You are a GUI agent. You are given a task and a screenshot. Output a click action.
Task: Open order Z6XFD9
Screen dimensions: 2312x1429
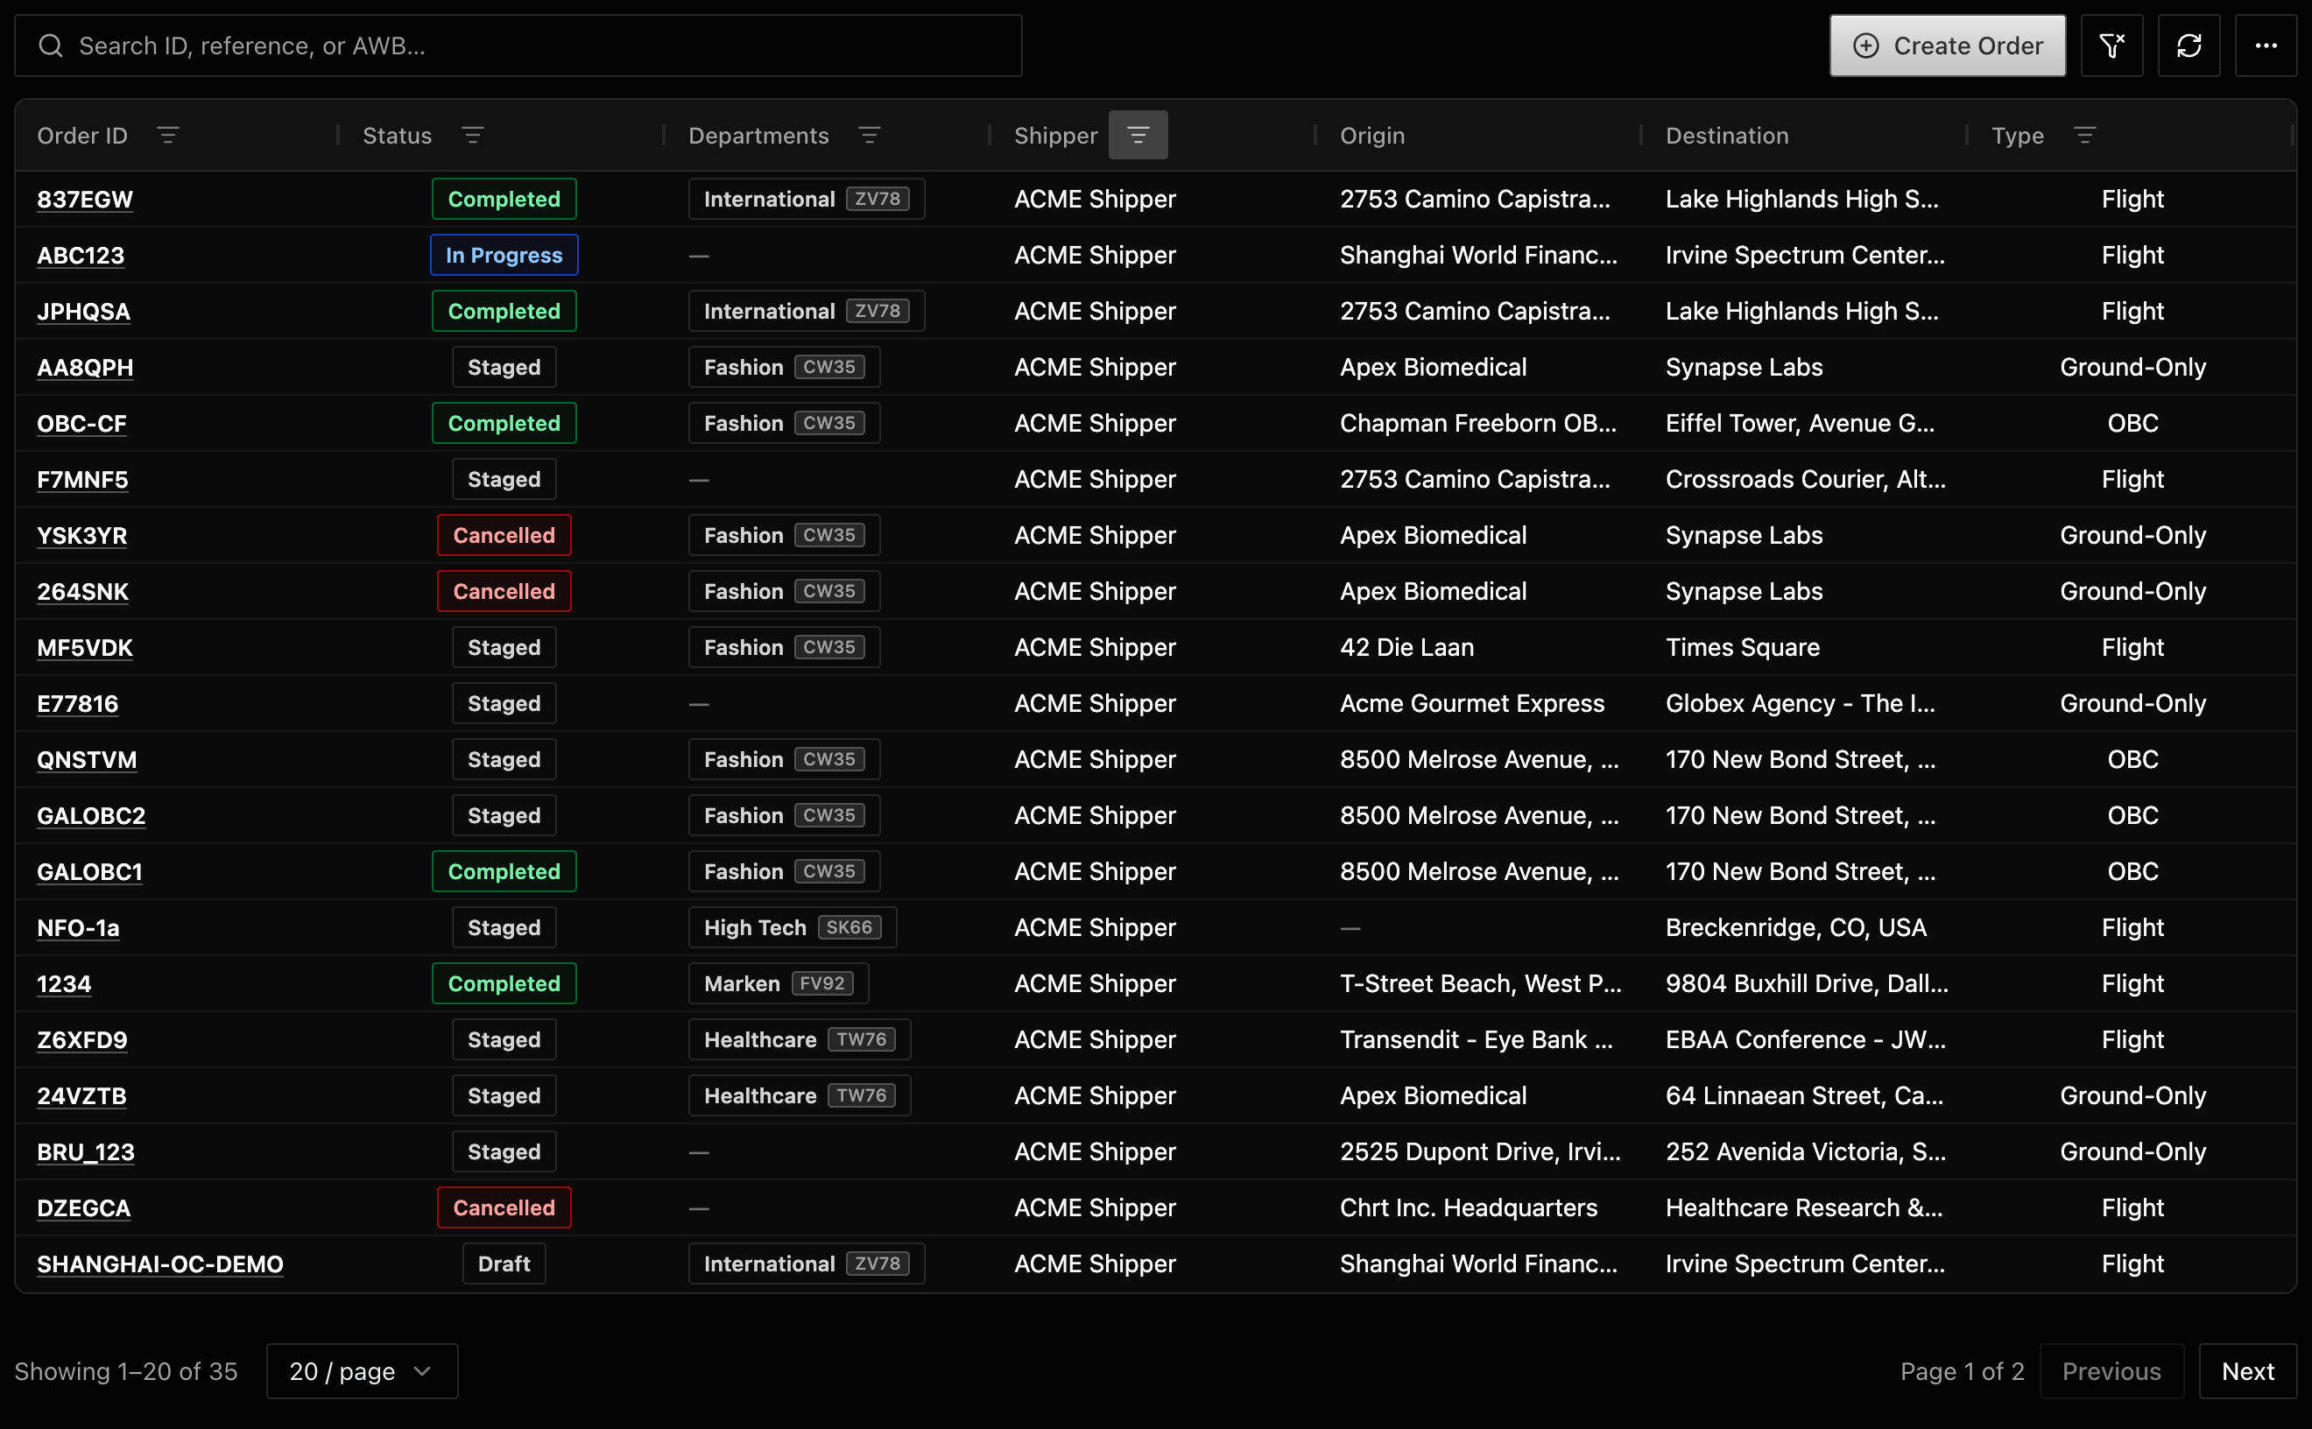click(82, 1039)
